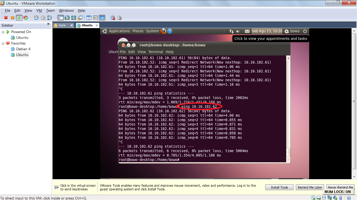Click the green Power On play button
Image resolution: width=357 pixels, height=200 pixels.
click(x=19, y=18)
